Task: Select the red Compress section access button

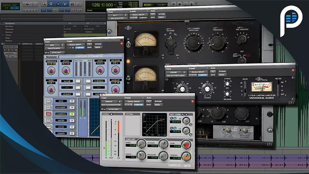Action: 48,114
